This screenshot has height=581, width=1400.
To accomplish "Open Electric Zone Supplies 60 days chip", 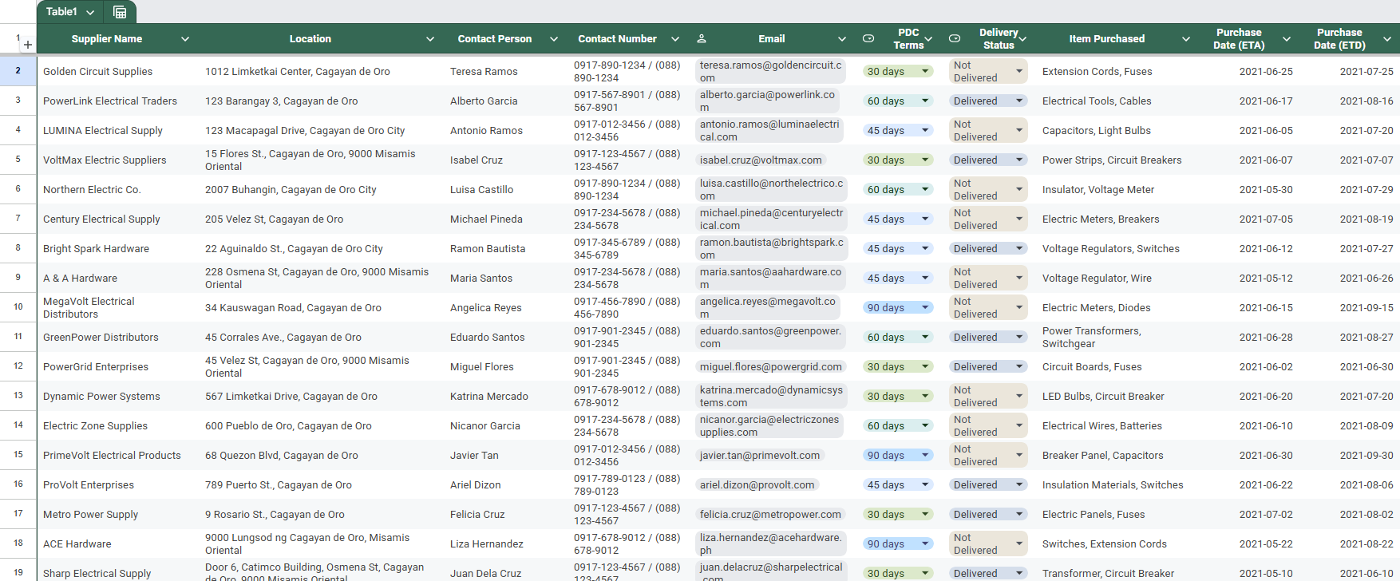I will pos(898,425).
